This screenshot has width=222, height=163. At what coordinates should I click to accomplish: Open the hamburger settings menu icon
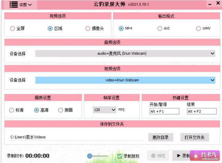click(14, 4)
